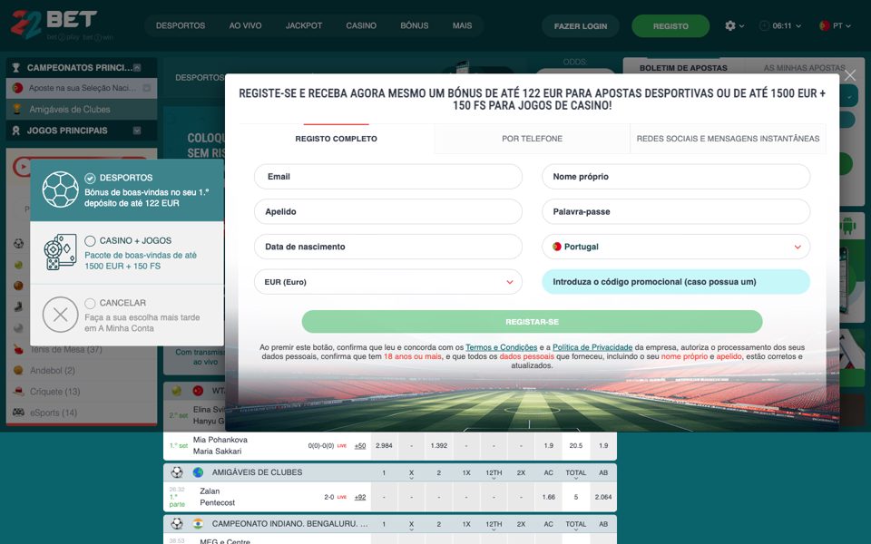Click the clock icon beside 06:11
The image size is (871, 544).
764,25
